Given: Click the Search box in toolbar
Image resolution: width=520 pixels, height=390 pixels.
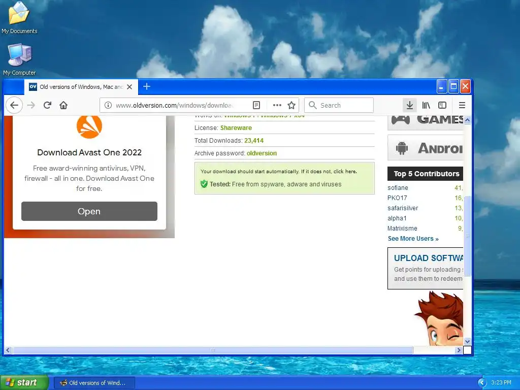Looking at the screenshot, I should 339,105.
